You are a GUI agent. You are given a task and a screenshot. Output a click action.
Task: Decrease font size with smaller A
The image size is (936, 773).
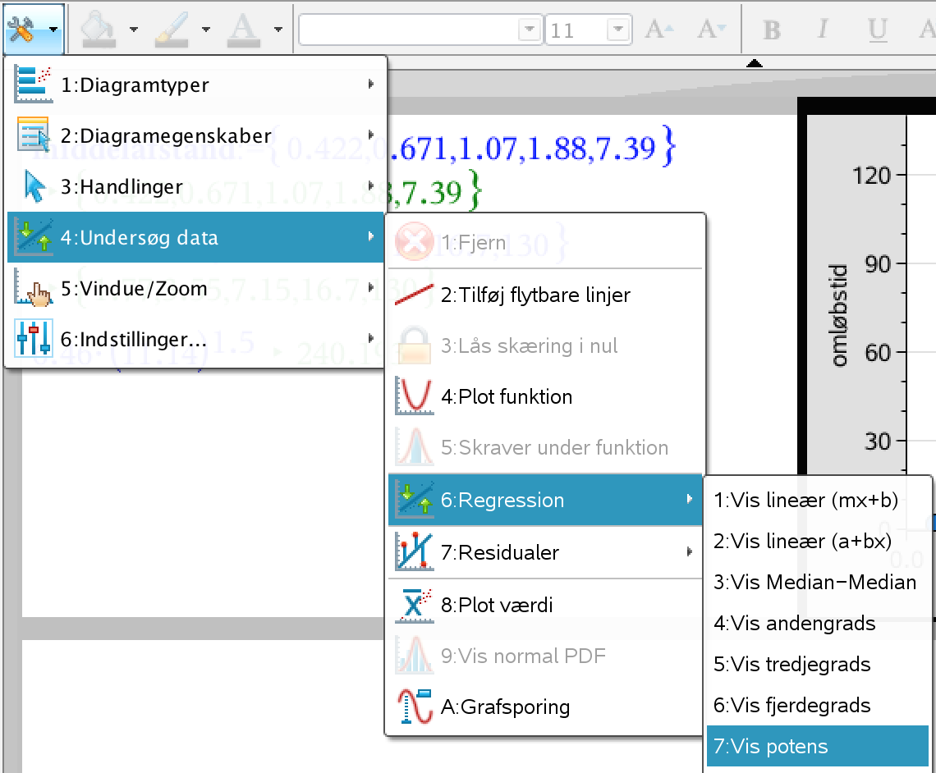[x=712, y=29]
